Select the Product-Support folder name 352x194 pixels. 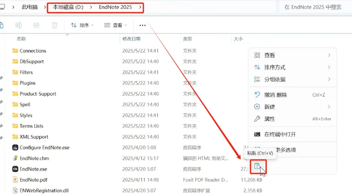point(38,94)
